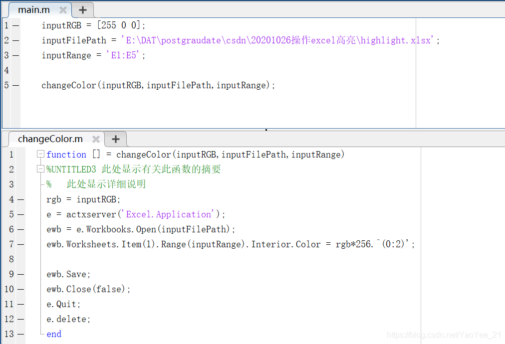Set breakpoint on changeColor.m line 9
Screen dimensions: 505x344
click(x=21, y=275)
